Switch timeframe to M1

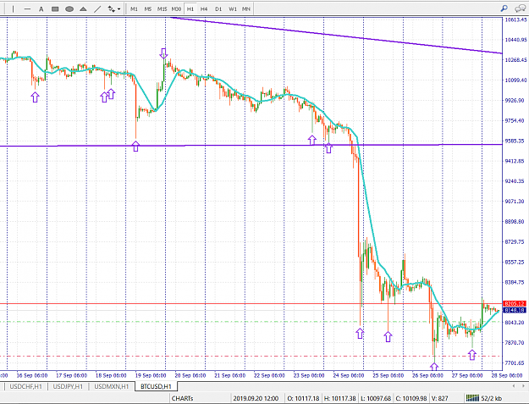(134, 8)
